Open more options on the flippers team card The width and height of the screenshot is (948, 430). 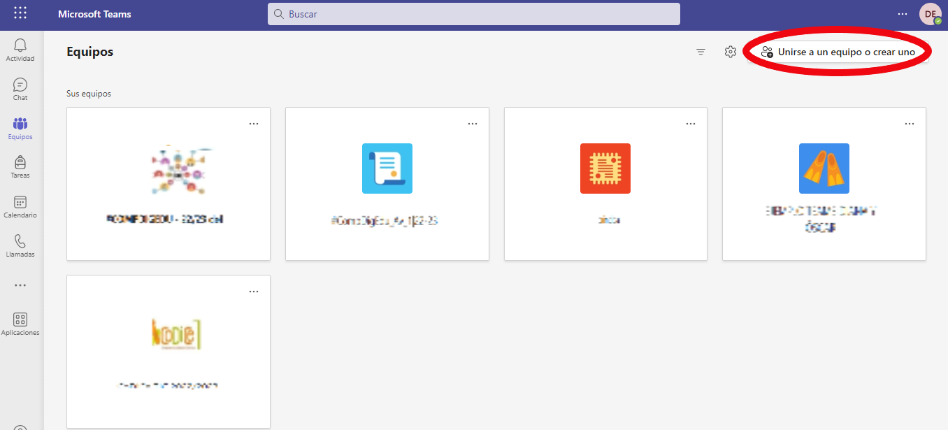tap(910, 124)
